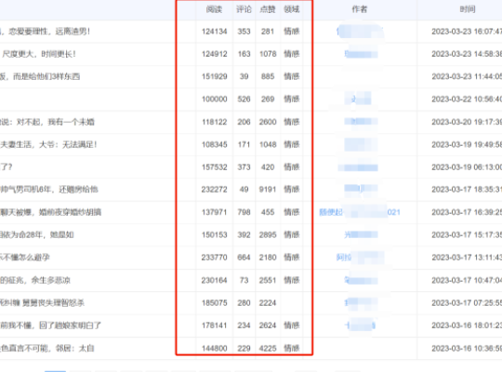Click the likes value 4225
Viewport: 502px width, 372px height.
pos(268,349)
